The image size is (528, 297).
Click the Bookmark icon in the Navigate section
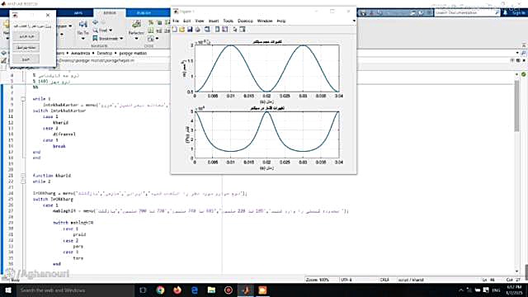coord(96,39)
